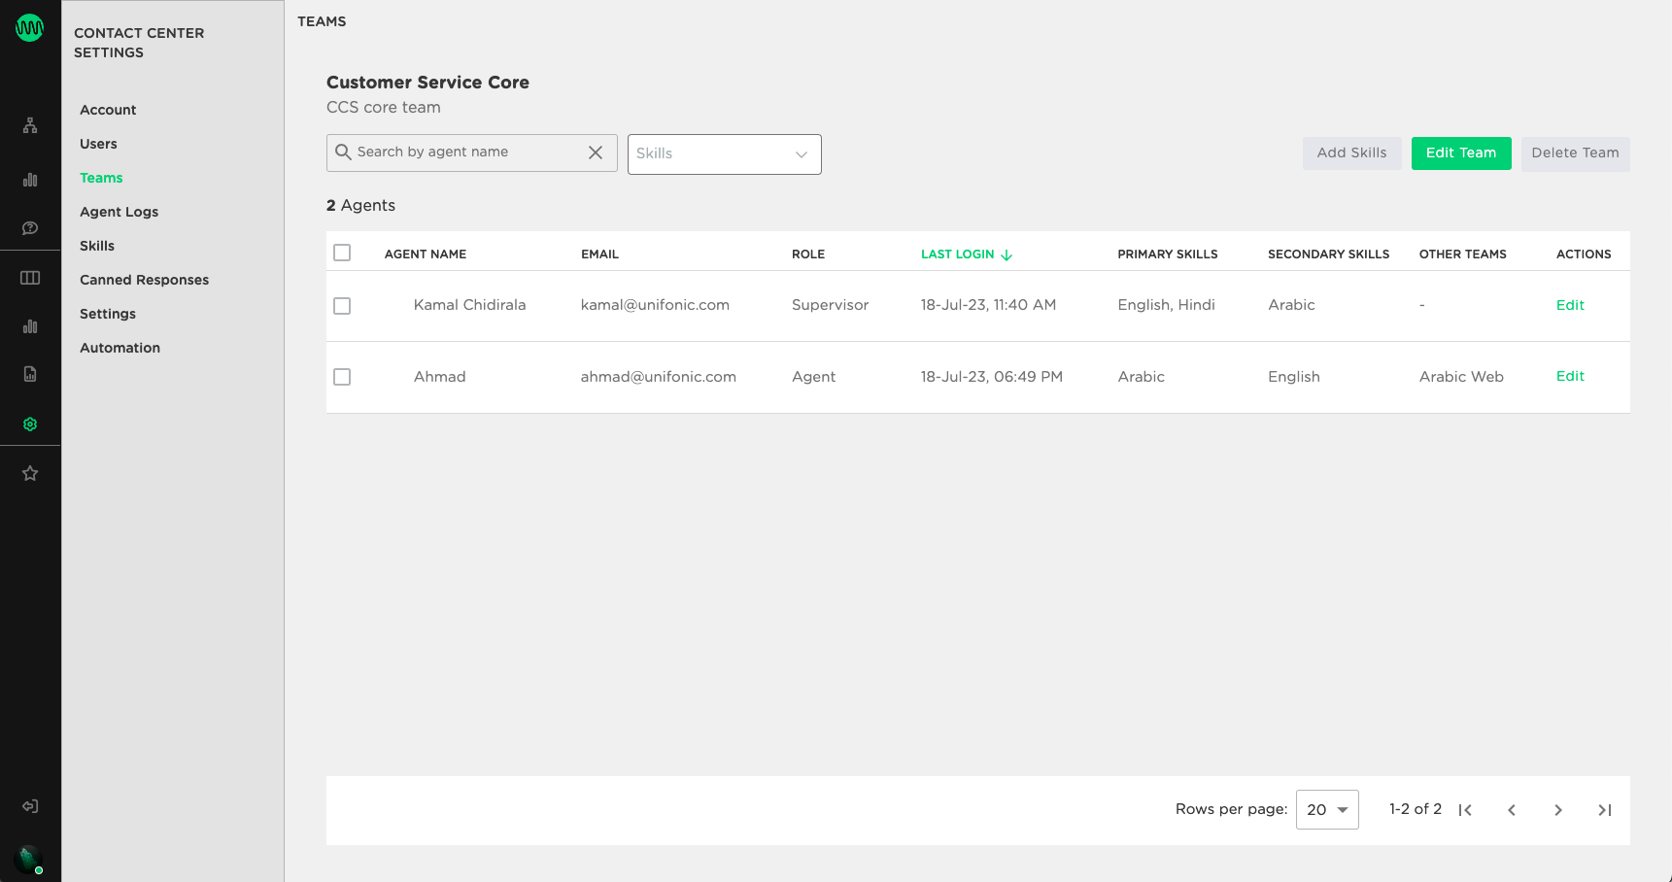Clear the agent search with X icon
This screenshot has height=882, width=1672.
[596, 153]
